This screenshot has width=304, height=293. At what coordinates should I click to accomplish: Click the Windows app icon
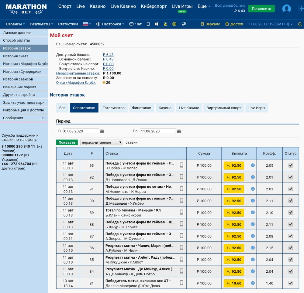pyautogui.click(x=157, y=24)
